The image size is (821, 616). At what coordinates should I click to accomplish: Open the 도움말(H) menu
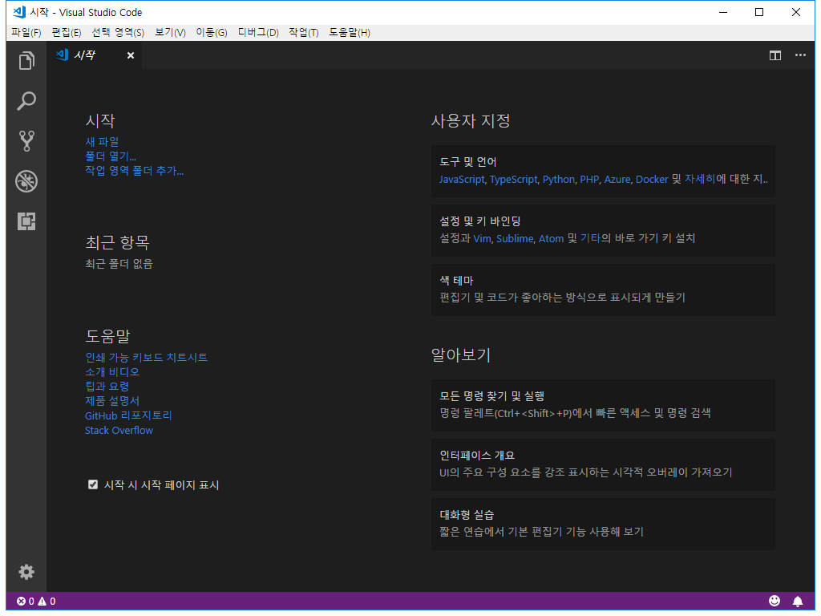pos(350,32)
